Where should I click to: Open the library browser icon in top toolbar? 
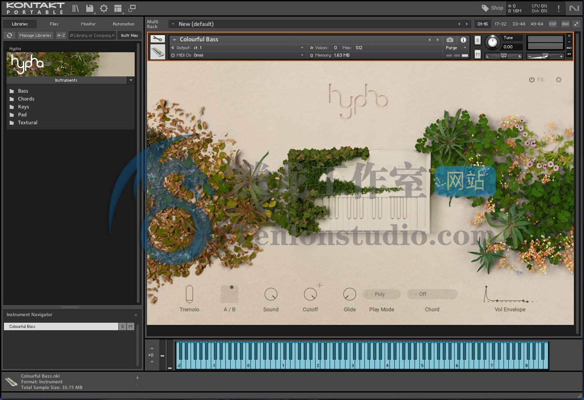point(76,8)
